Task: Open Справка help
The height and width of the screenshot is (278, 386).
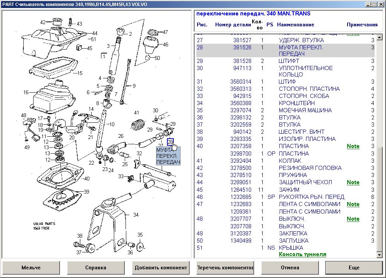Action: (96, 267)
